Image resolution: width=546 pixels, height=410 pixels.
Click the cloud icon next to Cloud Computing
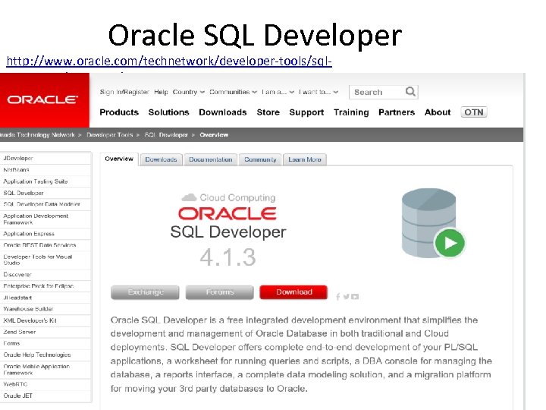[x=189, y=197]
